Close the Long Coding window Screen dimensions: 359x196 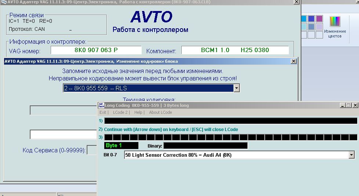(x=355, y=105)
